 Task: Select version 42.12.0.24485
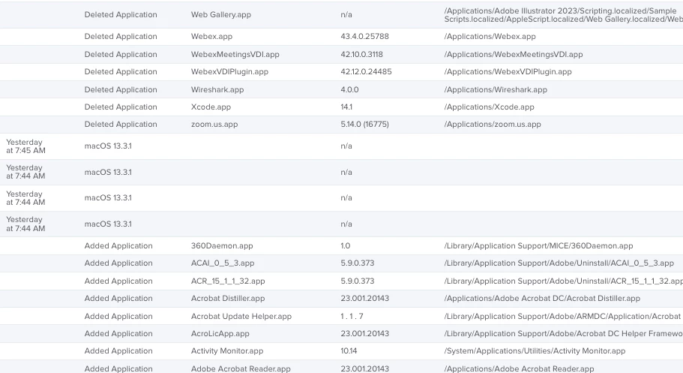click(x=366, y=72)
